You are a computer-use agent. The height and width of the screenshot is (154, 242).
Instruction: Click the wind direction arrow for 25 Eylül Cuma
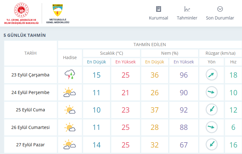tap(212, 109)
